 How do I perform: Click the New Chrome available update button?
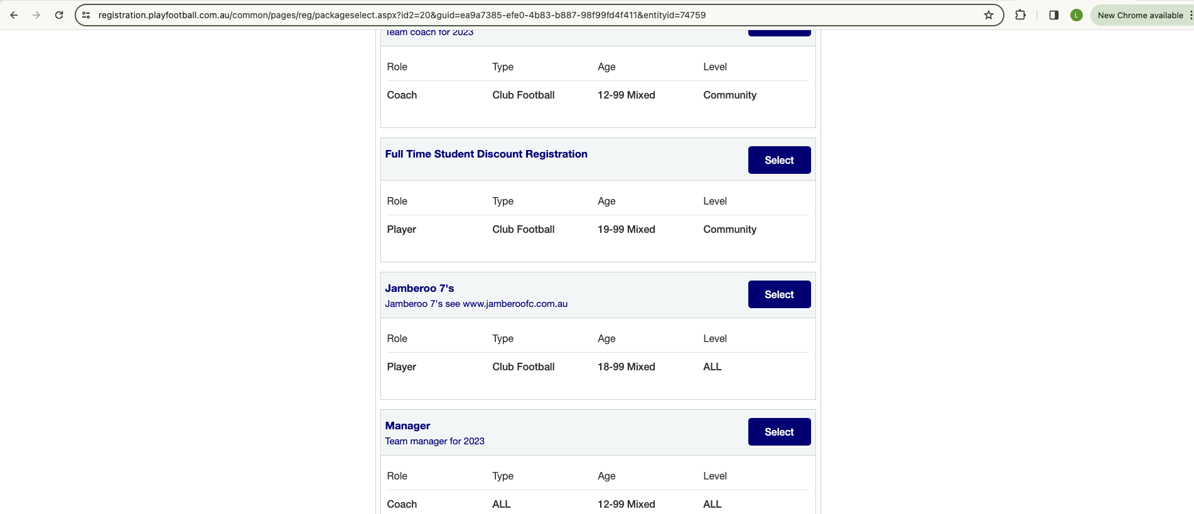pyautogui.click(x=1141, y=14)
